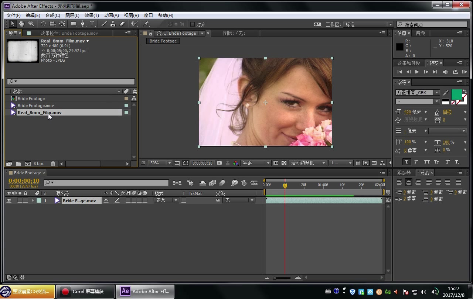Viewport: 473px width, 299px height.
Task: Select the Pen tool
Action: 83,24
